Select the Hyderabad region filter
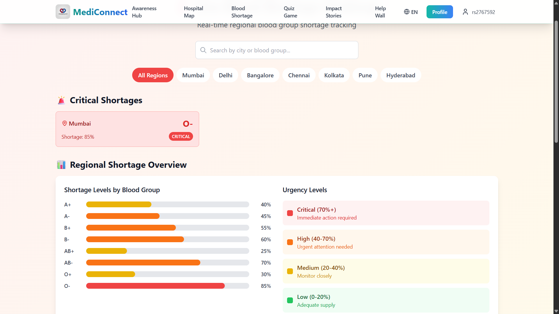Image resolution: width=559 pixels, height=314 pixels. coord(401,75)
